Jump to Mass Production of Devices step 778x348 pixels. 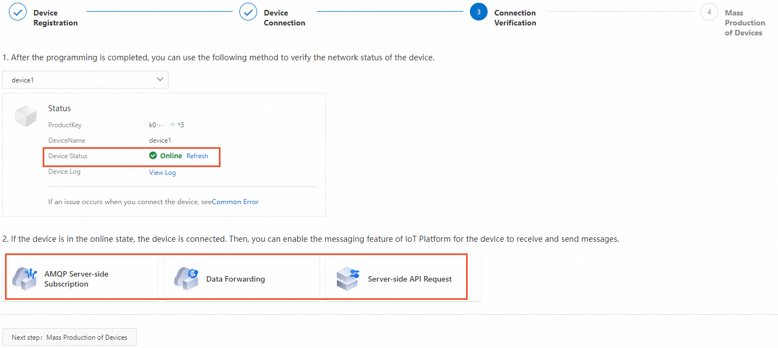[x=744, y=23]
